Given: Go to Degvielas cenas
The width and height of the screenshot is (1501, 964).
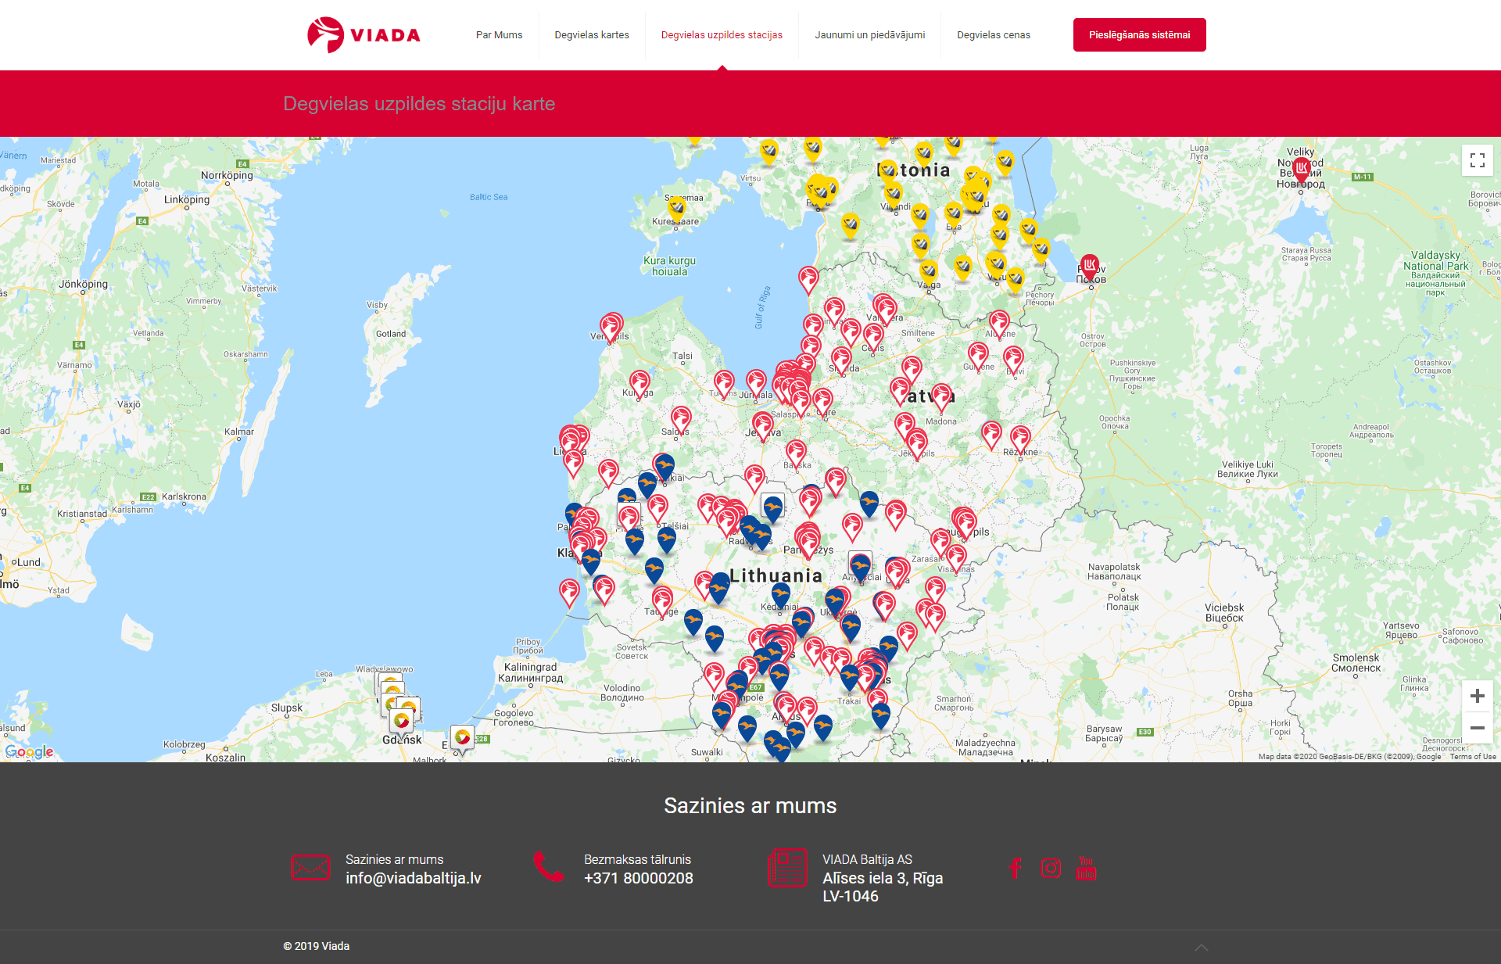Looking at the screenshot, I should click(994, 35).
